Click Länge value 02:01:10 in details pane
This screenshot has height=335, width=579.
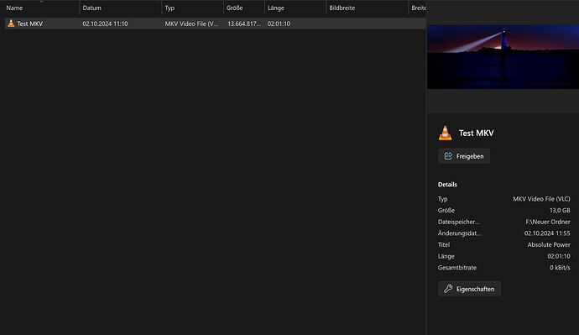pos(559,256)
